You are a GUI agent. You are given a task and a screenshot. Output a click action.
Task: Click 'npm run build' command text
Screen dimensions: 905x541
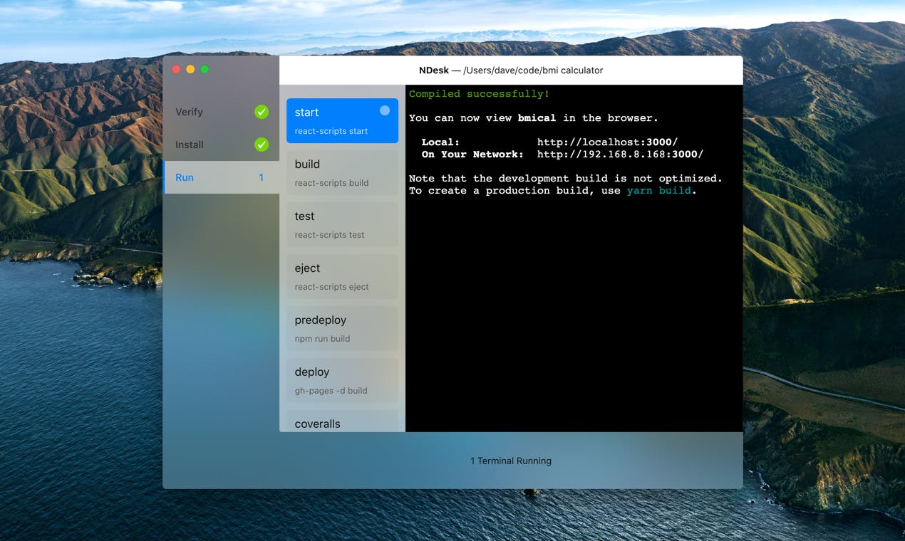[322, 339]
